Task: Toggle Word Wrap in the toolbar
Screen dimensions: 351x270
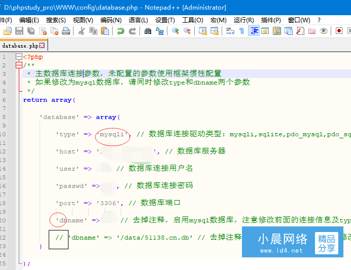Action: 230,31
